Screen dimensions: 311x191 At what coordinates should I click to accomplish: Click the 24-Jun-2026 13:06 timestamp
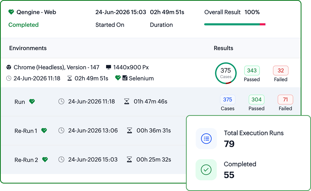tap(93, 131)
